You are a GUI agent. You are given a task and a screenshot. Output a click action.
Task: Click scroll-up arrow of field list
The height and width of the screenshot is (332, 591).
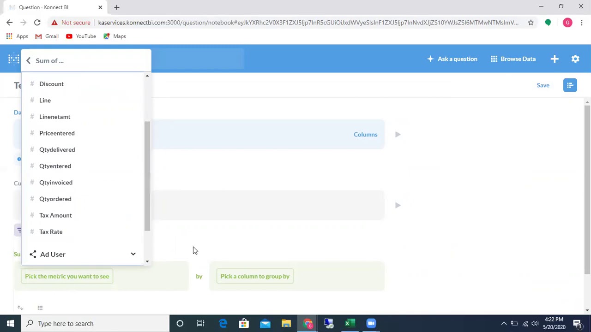click(x=147, y=76)
